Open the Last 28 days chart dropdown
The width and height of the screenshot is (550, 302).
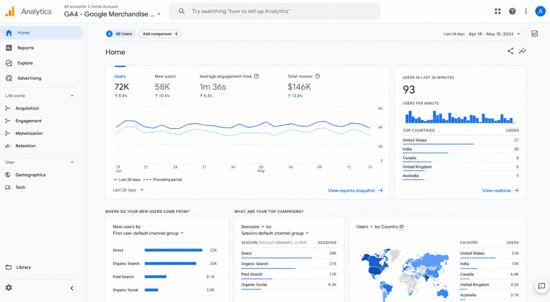point(128,190)
